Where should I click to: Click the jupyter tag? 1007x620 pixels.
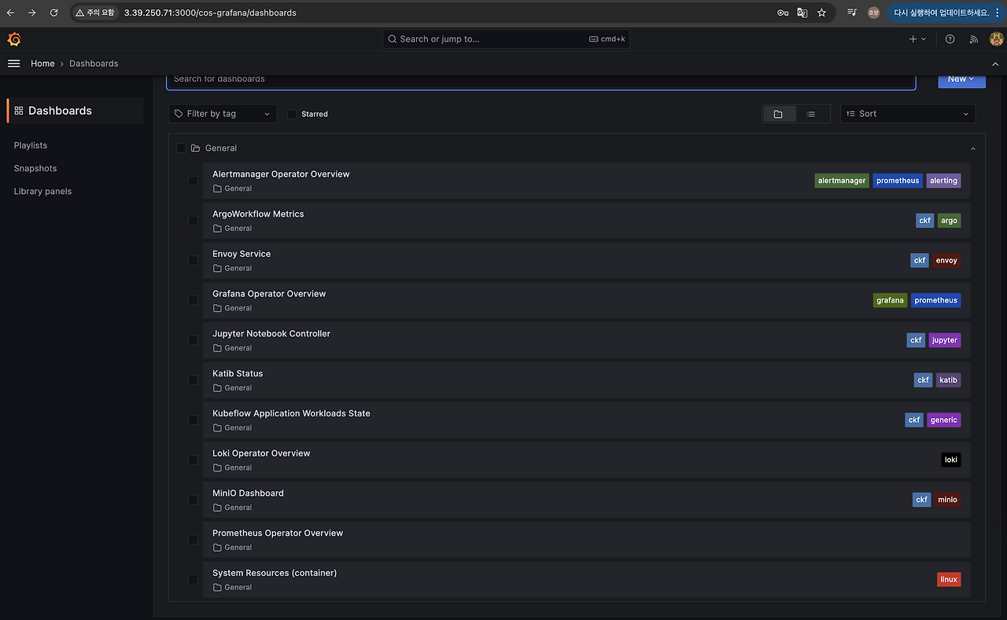coord(944,340)
